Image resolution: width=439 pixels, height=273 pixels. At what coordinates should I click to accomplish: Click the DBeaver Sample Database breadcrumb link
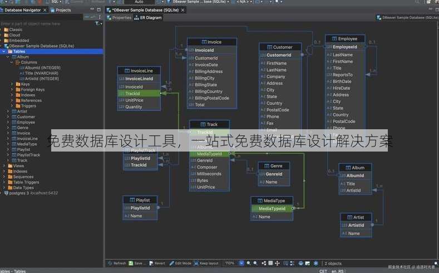point(408,17)
